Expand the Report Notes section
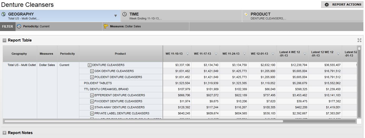The width and height of the screenshot is (365, 138). tap(4, 133)
